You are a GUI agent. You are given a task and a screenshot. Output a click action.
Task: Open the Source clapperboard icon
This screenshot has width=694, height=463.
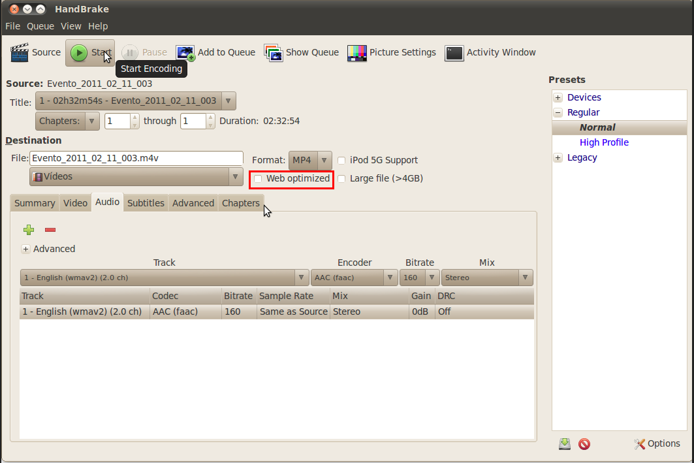(20, 52)
